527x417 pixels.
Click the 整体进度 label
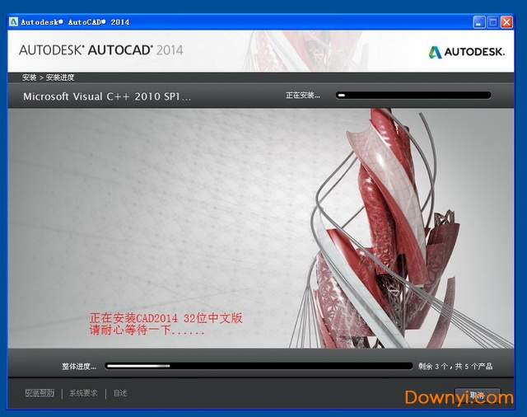click(78, 366)
